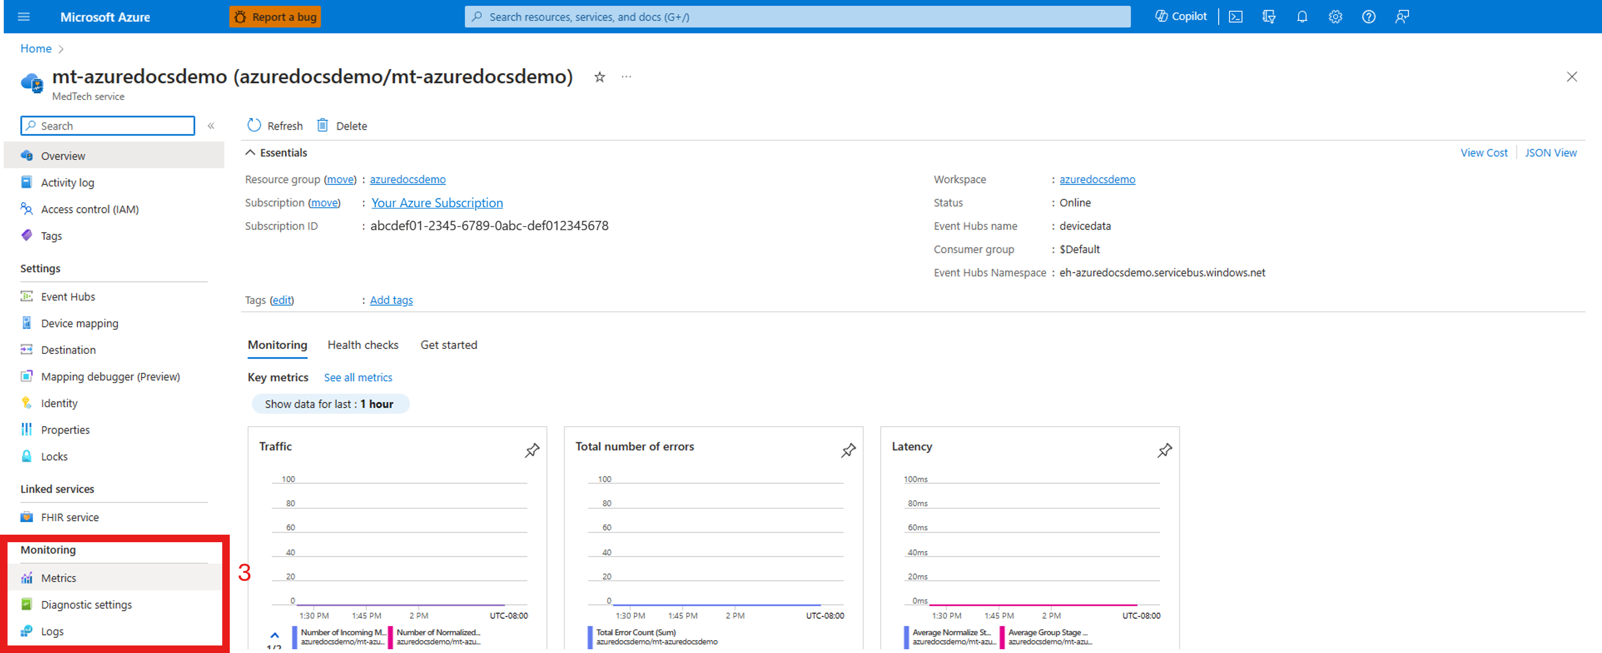
Task: Collapse the Essentials section
Action: (x=276, y=152)
